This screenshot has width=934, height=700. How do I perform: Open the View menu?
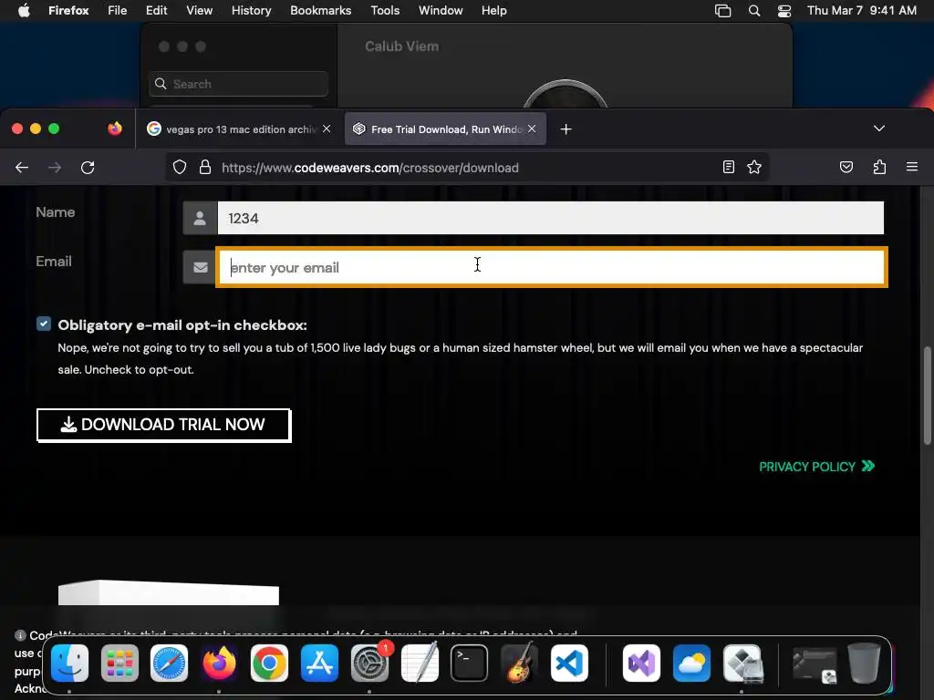click(x=199, y=11)
